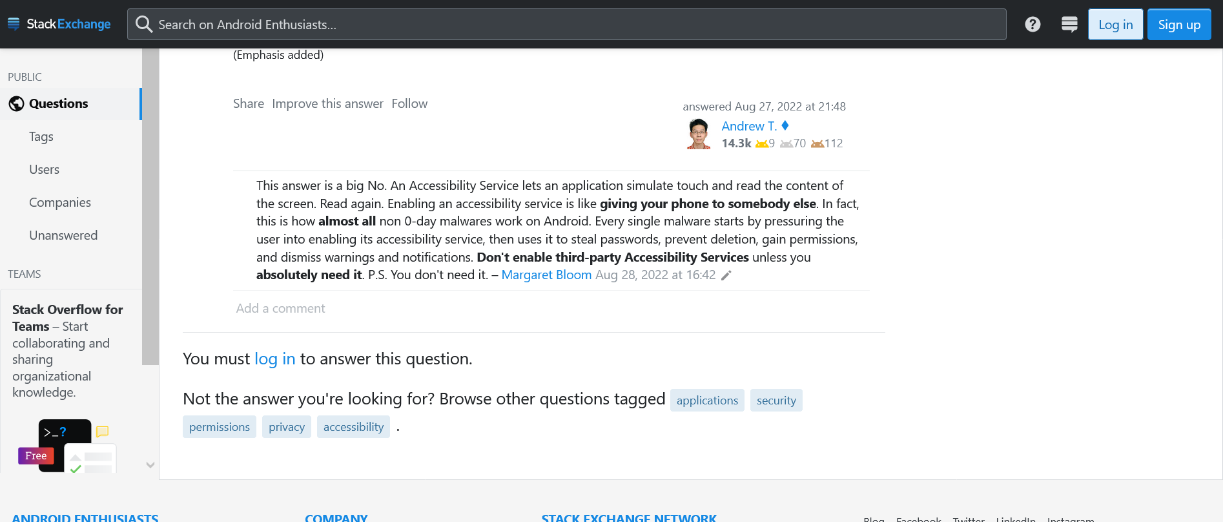Focus the Search on Android Enthusiasts field
This screenshot has height=522, width=1223.
(x=568, y=25)
